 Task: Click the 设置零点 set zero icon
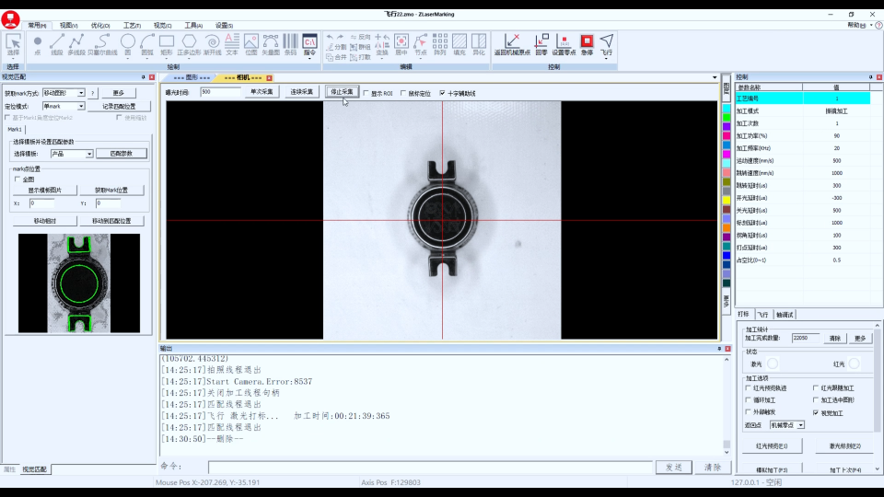pos(564,45)
